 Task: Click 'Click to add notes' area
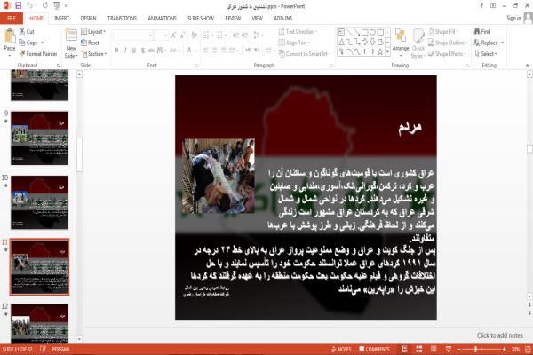(499, 335)
